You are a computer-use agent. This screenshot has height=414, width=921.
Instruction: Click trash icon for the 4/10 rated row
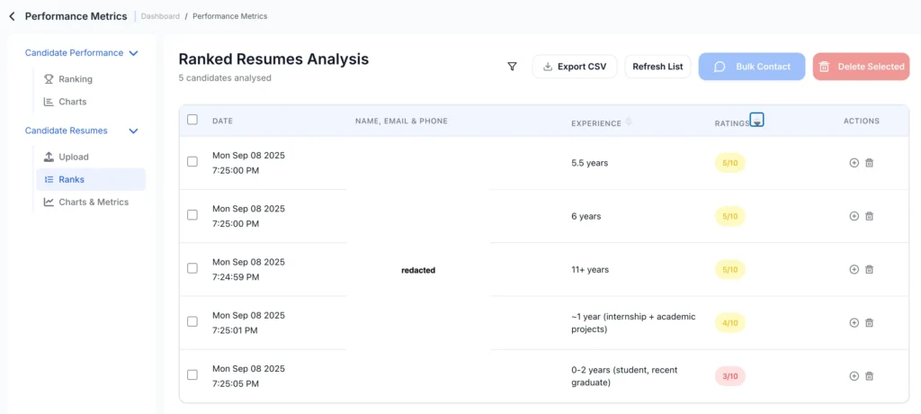(x=869, y=323)
